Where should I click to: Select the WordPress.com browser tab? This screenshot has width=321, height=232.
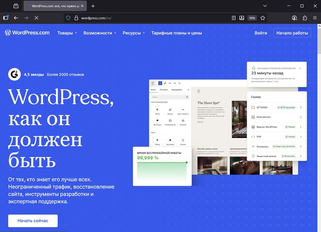click(55, 6)
